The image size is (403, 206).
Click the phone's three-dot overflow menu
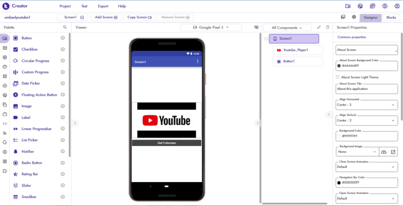198,61
